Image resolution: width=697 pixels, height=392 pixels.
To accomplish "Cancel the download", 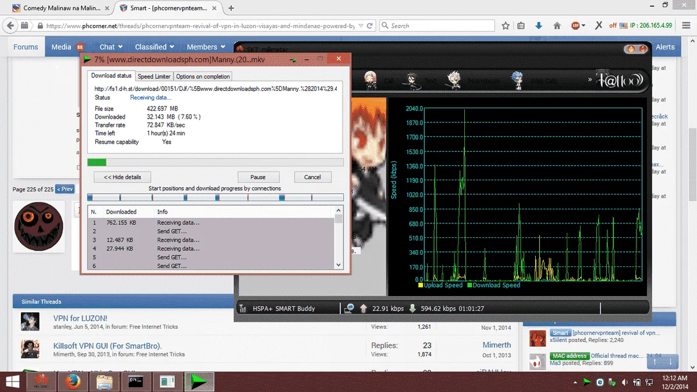I will click(312, 177).
